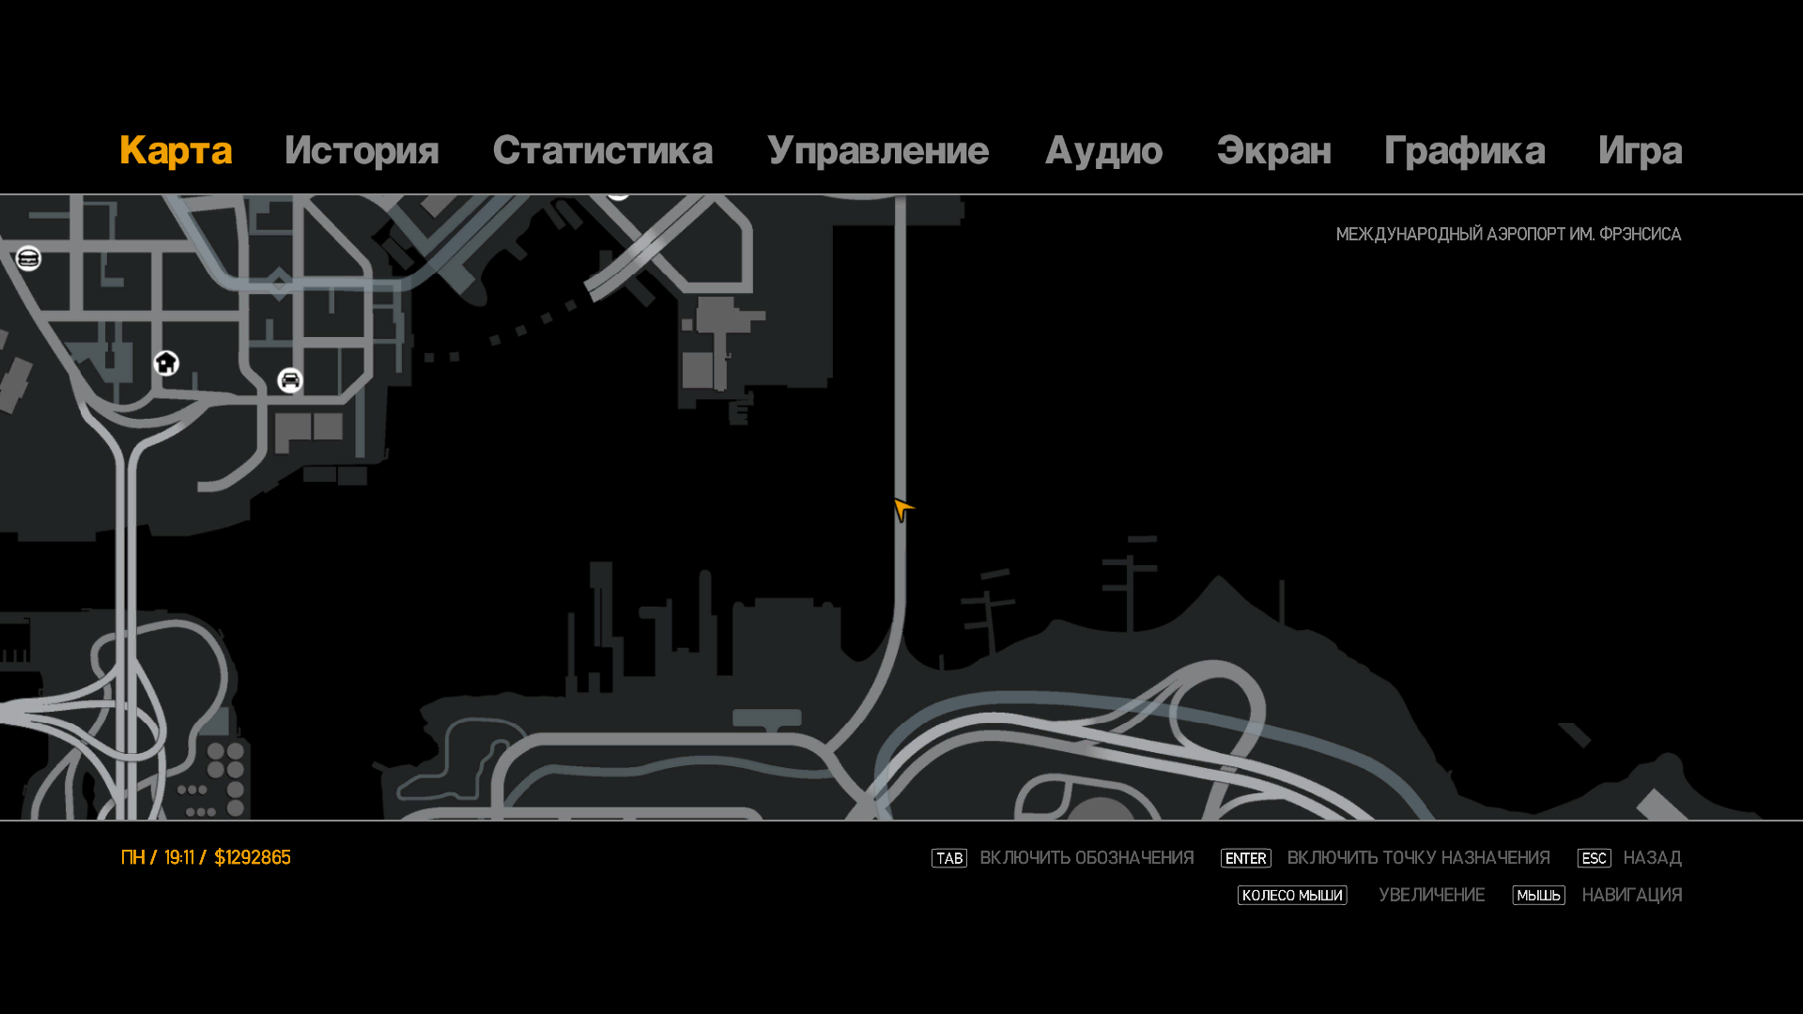Select the Аудио tab
This screenshot has height=1014, width=1803.
1103,151
